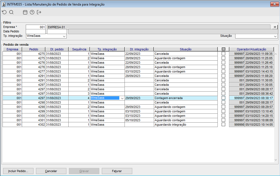Click the EMPRESA 01 description field
This screenshot has height=176, width=280.
click(x=159, y=27)
